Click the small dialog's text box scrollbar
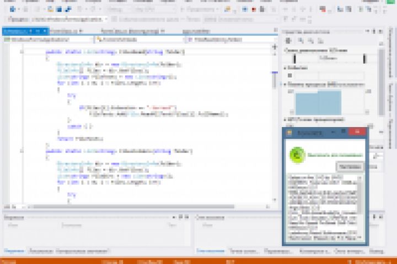The height and width of the screenshot is (264, 397). click(x=360, y=208)
